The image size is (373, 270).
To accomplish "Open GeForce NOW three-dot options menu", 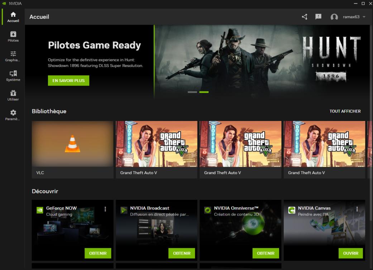I will click(105, 209).
